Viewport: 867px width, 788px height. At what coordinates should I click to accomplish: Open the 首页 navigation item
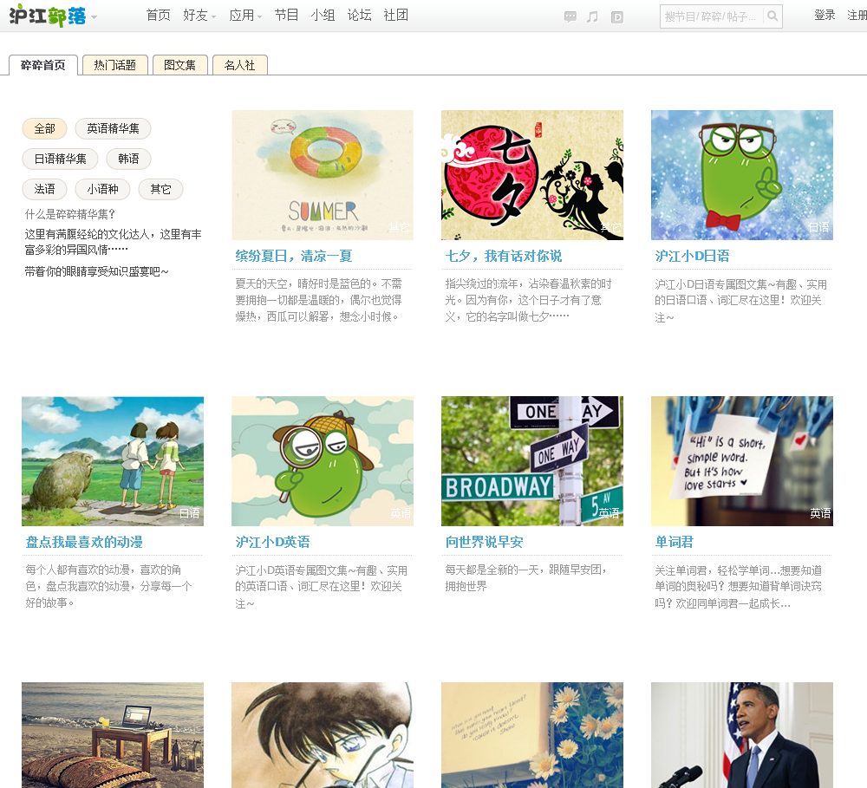click(x=158, y=15)
